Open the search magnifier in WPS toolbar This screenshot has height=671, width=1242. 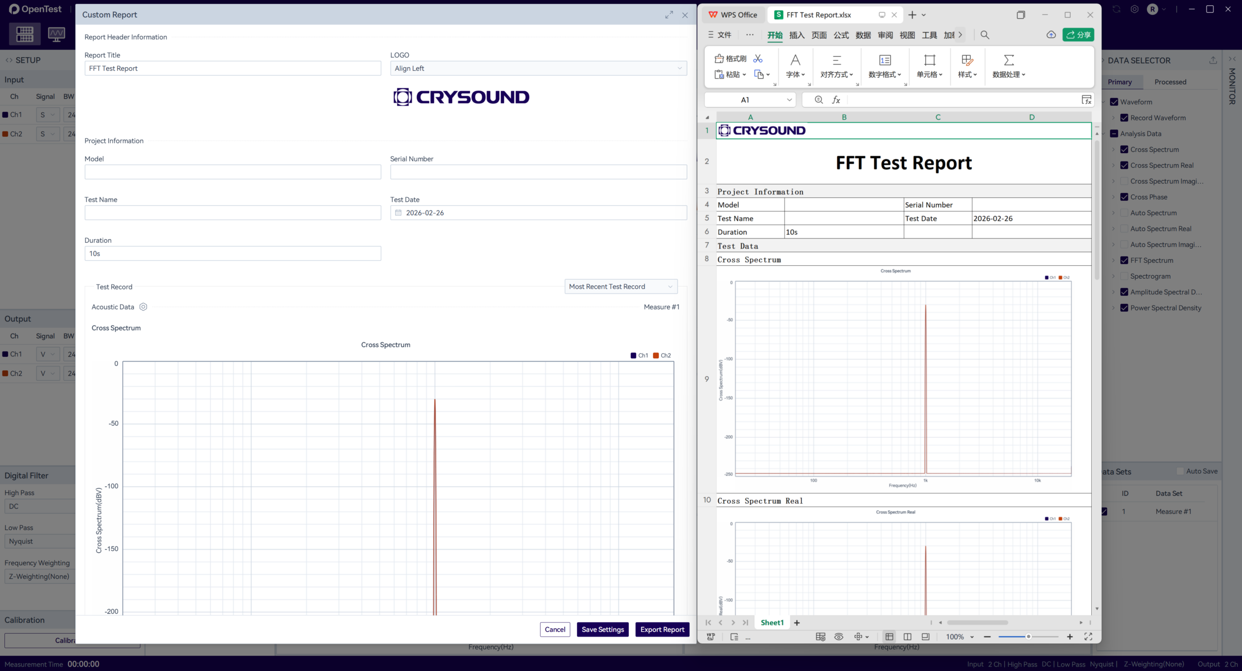pos(984,35)
